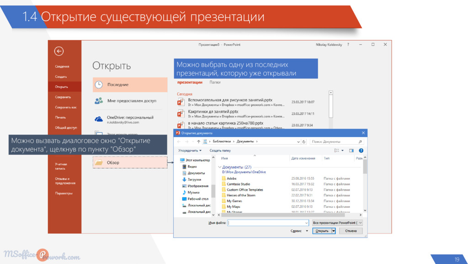Open recent file Кақртинки дл занятий.pptx
The width and height of the screenshot is (468, 264).
[x=245, y=114]
